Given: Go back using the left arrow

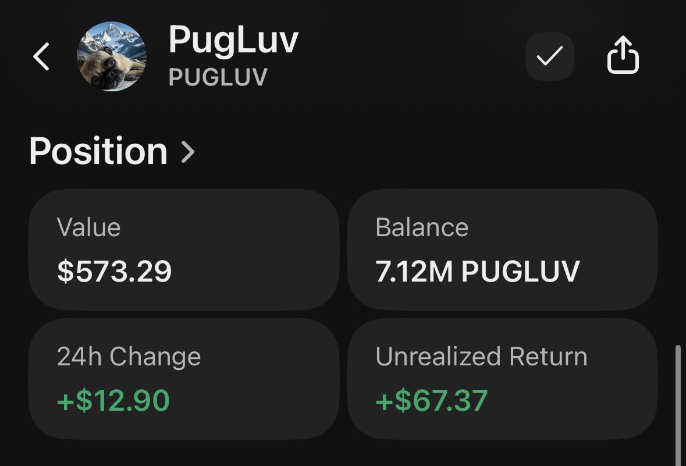Looking at the screenshot, I should point(41,57).
